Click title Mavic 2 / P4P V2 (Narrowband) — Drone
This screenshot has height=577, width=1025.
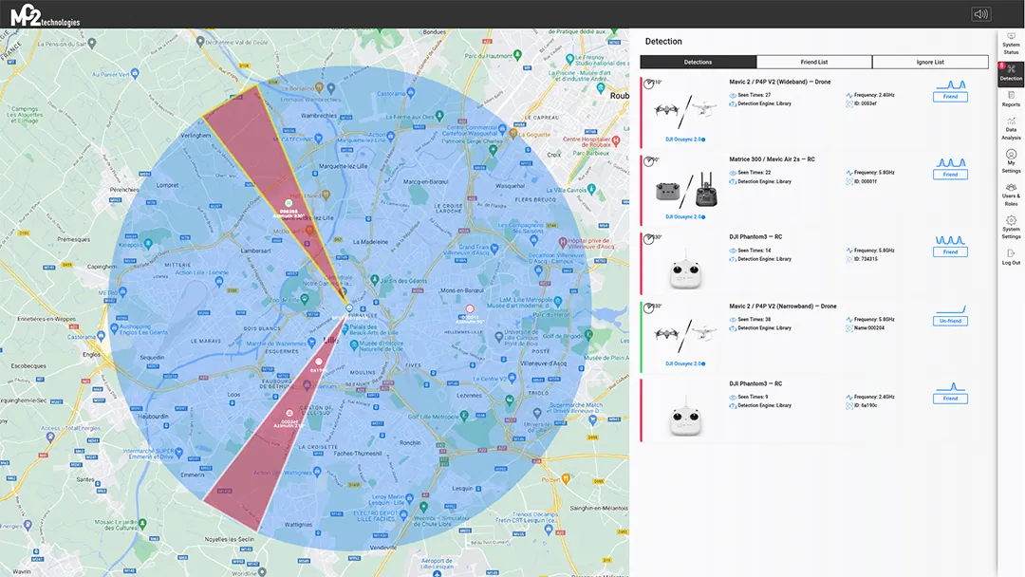[x=782, y=306]
